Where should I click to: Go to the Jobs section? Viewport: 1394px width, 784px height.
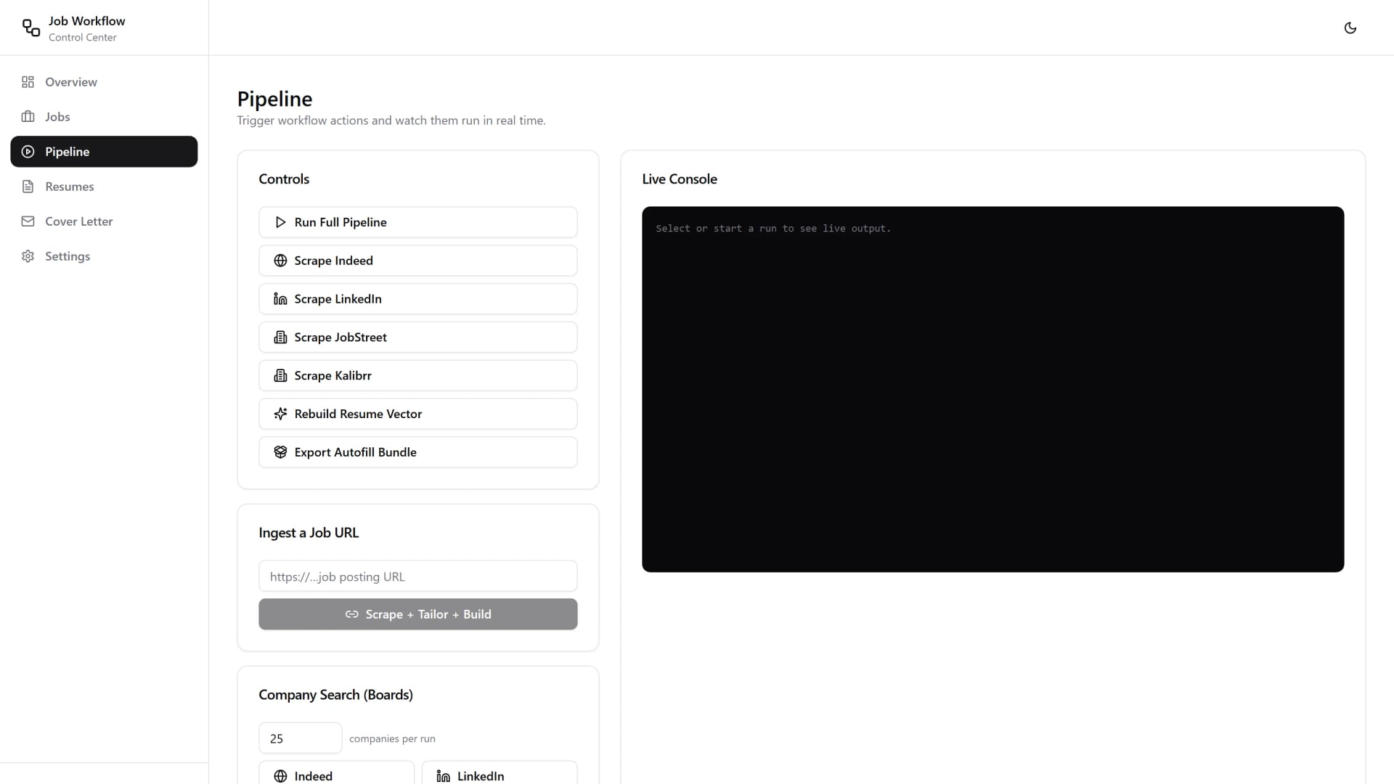click(x=104, y=117)
